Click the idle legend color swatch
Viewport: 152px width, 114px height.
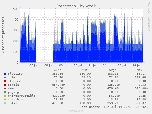tap(5, 77)
